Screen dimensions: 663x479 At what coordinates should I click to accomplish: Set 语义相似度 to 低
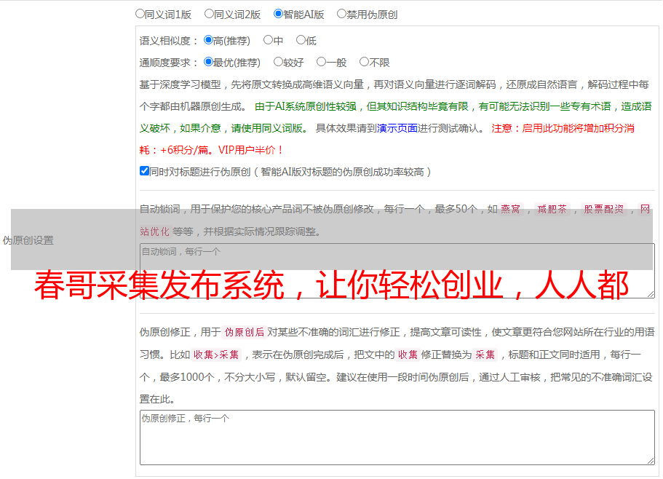(x=301, y=40)
